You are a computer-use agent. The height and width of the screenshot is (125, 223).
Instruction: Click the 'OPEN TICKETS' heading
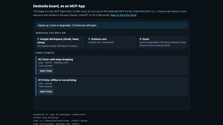[45, 53]
